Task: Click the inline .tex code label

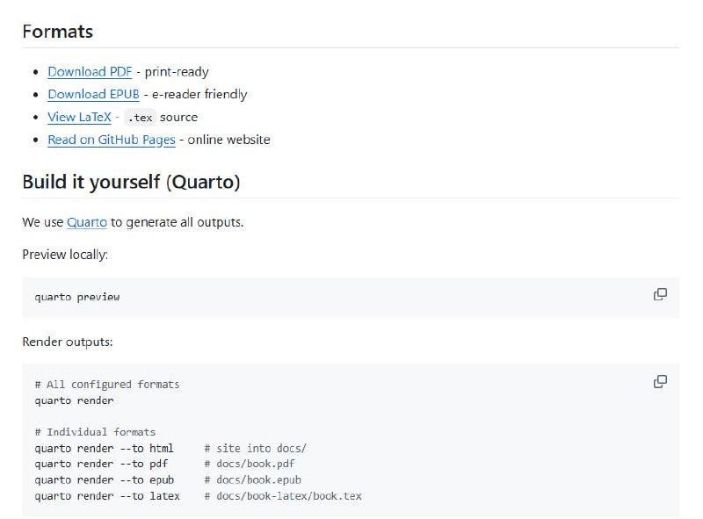Action: (140, 118)
